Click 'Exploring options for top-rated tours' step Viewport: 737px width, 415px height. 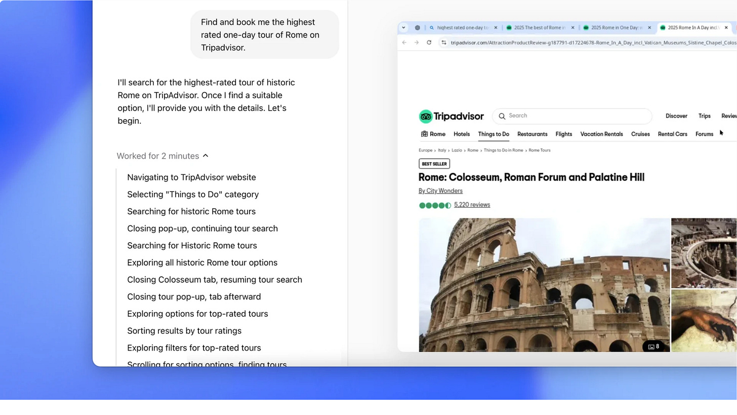click(x=197, y=314)
